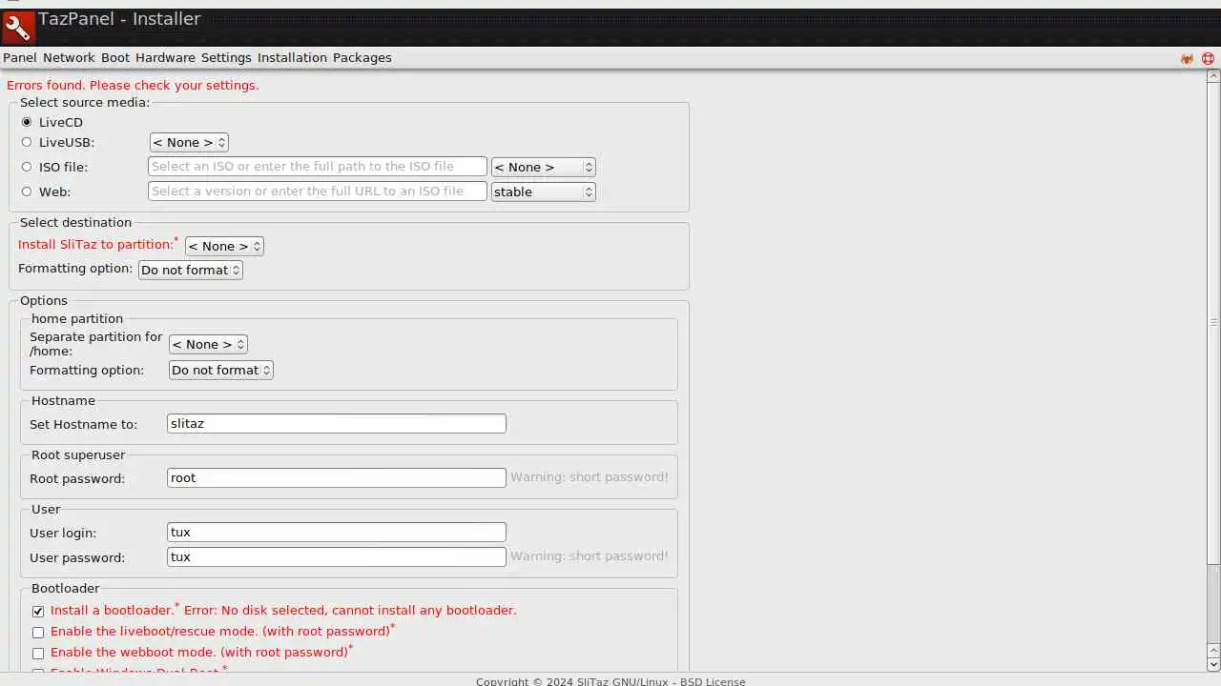The height and width of the screenshot is (686, 1221).
Task: Click the 'Select destination' legend
Action: coord(76,223)
